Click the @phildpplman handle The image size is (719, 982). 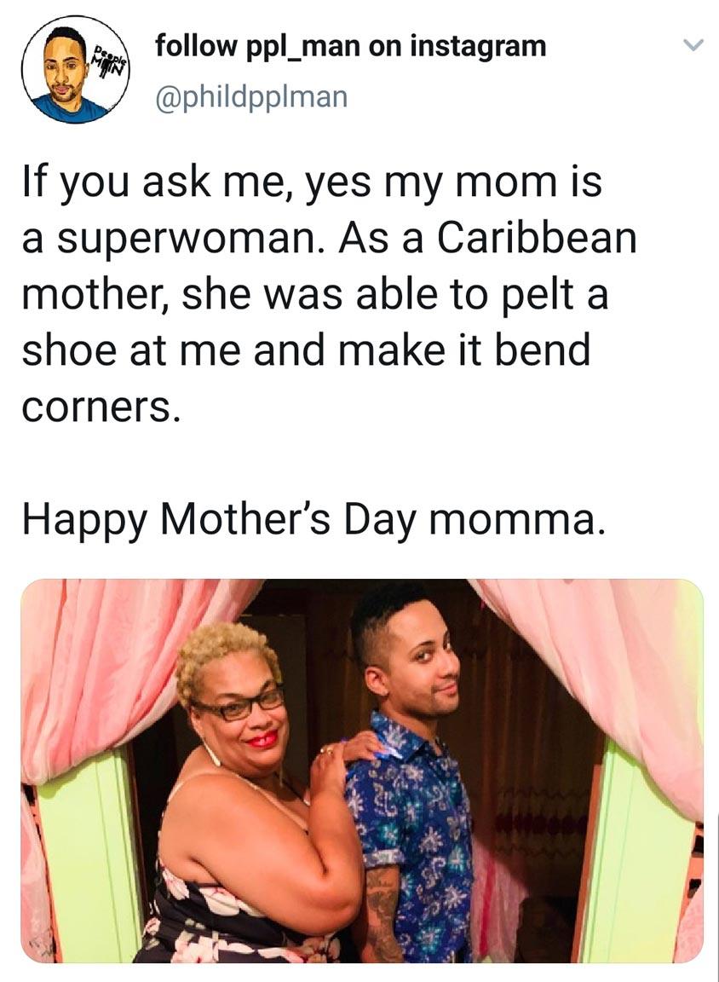tap(251, 95)
